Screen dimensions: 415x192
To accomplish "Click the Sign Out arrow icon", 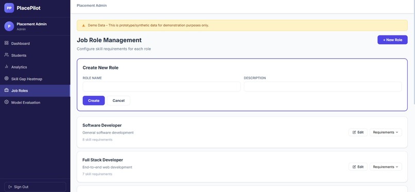I will click(10, 187).
